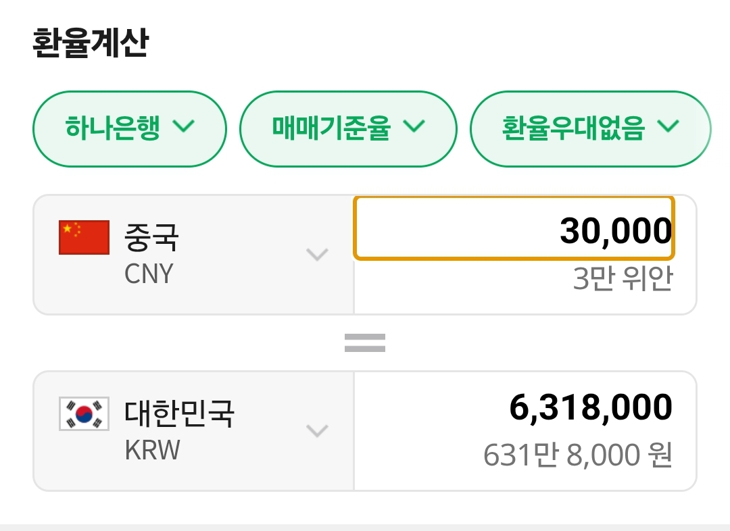730x531 pixels.
Task: Click the chevron inside the 하나은행 pill
Action: 184,126
